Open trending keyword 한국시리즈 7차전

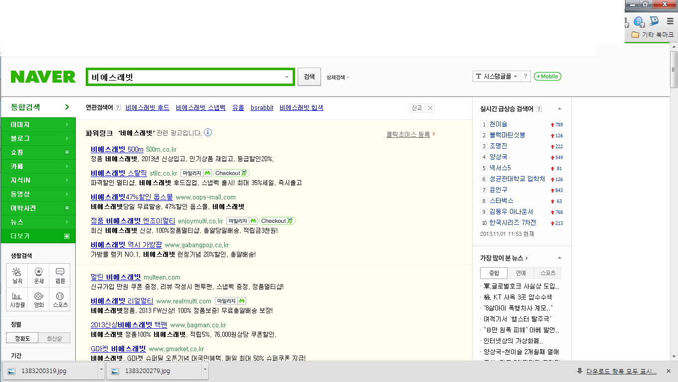tap(513, 223)
